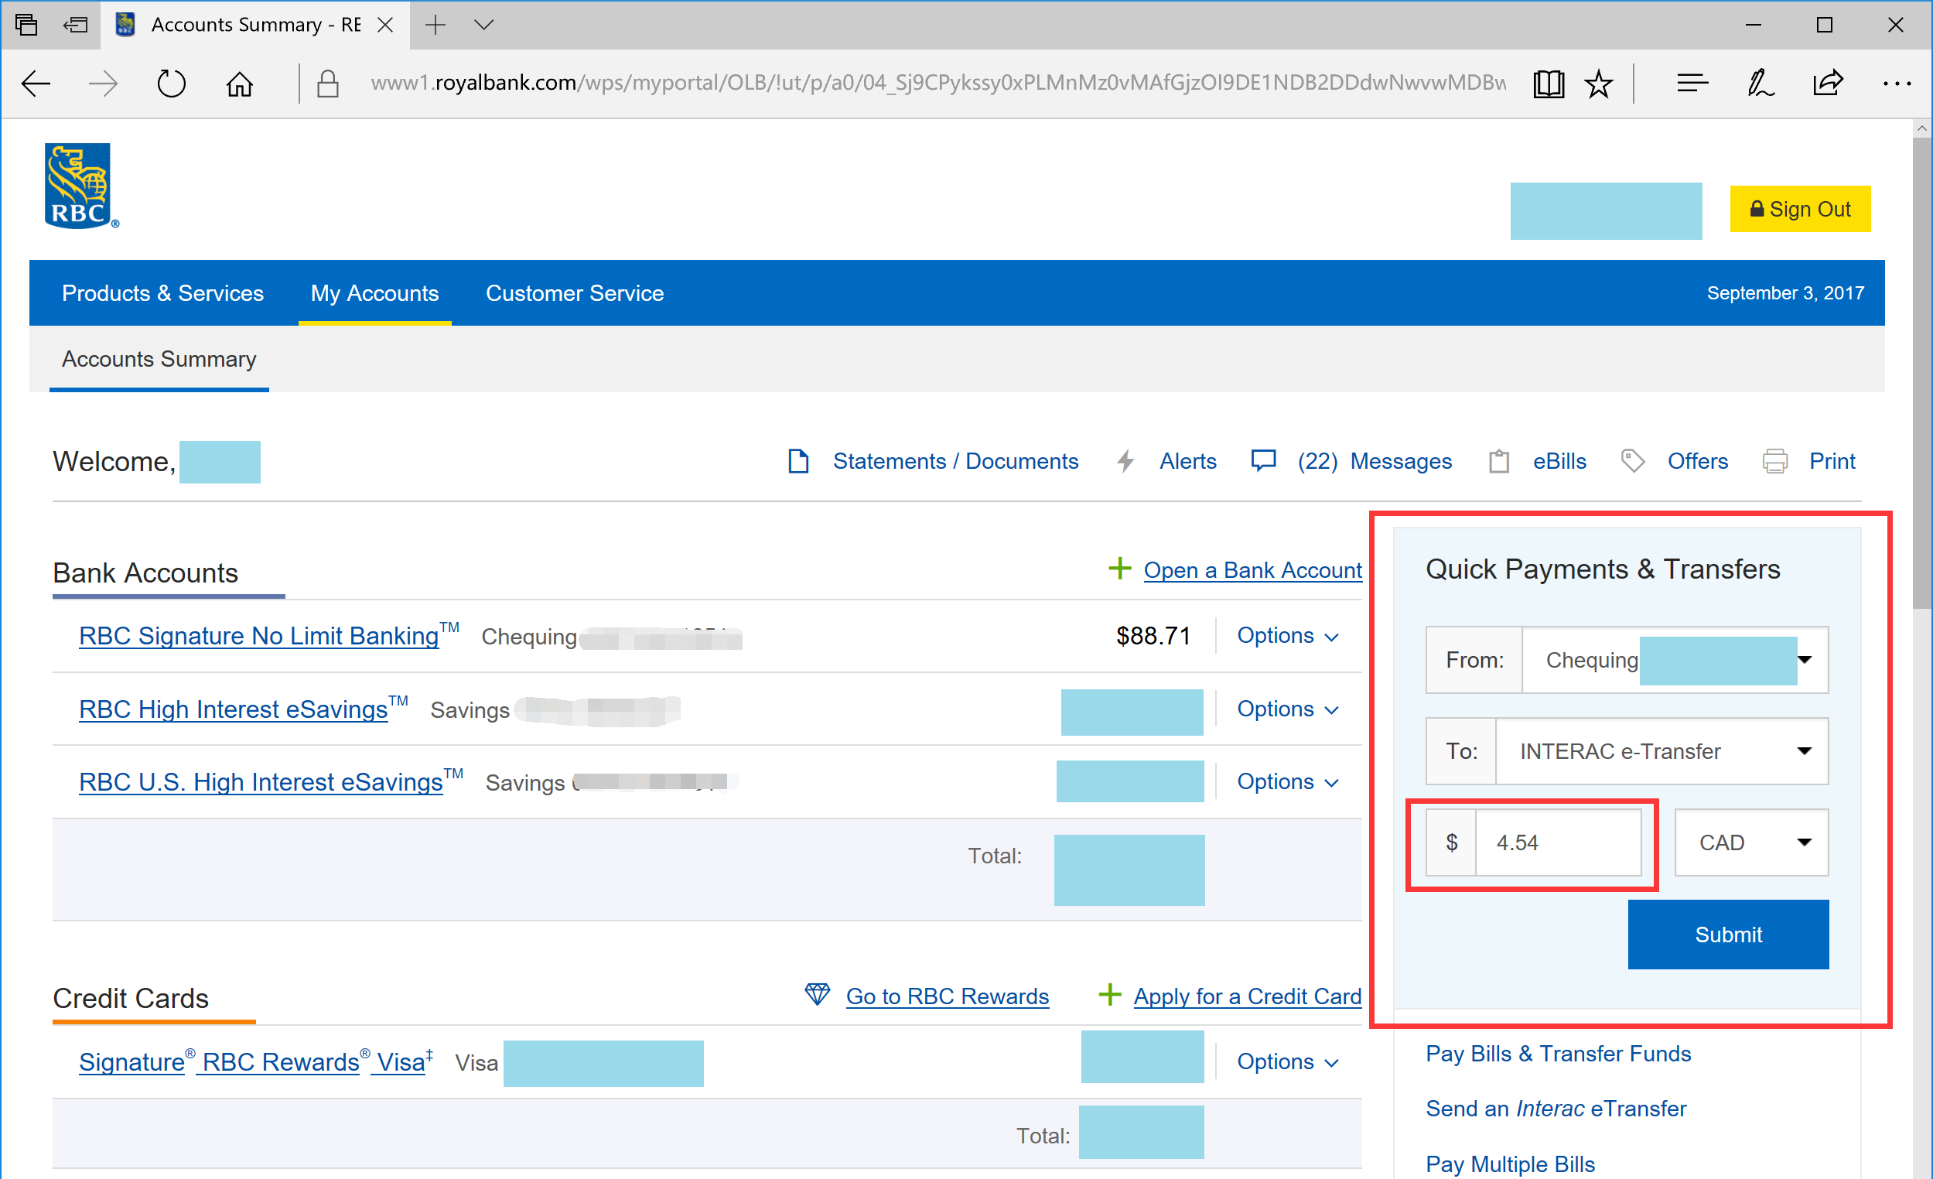Click Send an Interac eTransfer link
The height and width of the screenshot is (1179, 1933).
[1556, 1109]
